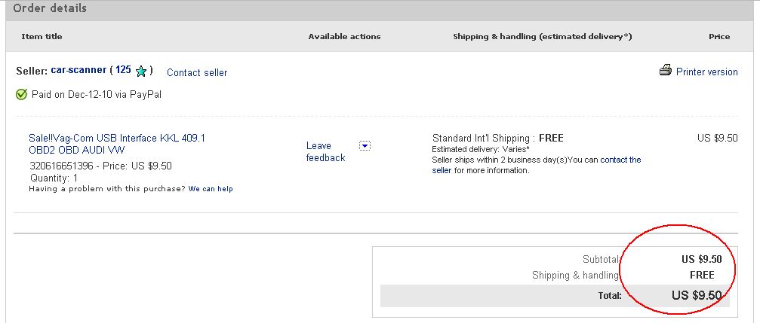View the seller's 125 feedback score
760x323 pixels.
[x=123, y=69]
